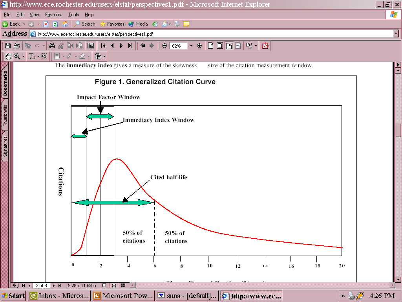Click the zoom in plus button

tap(199, 46)
